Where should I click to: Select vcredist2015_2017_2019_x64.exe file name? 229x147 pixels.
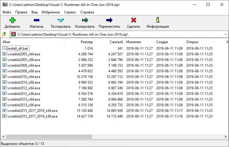point(32,111)
